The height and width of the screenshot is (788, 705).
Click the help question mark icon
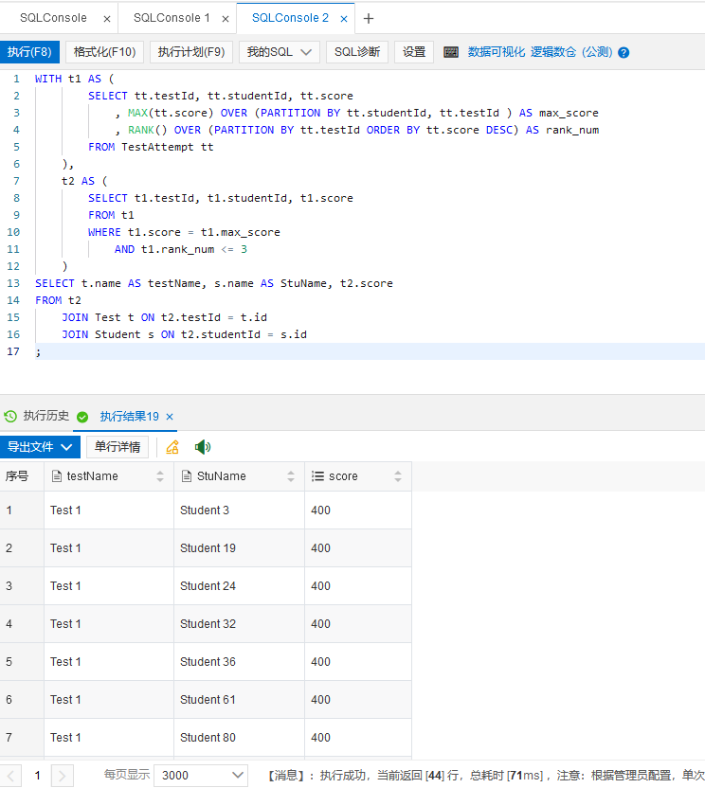point(624,53)
